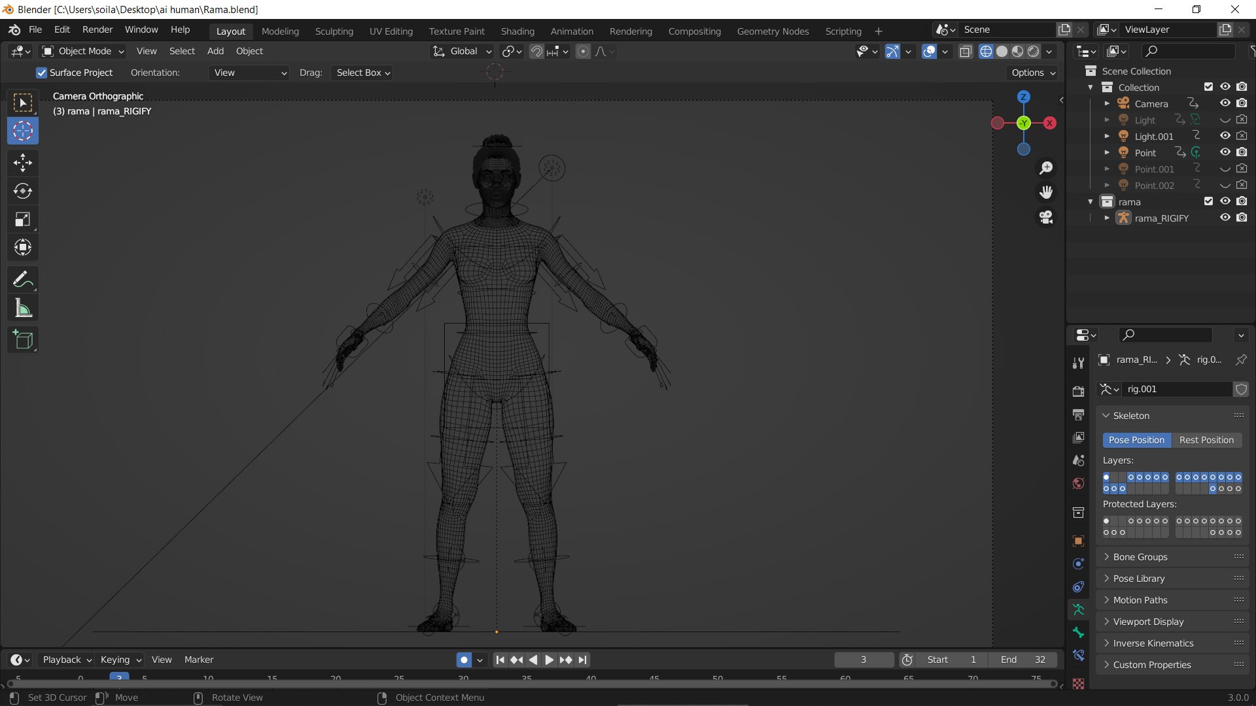This screenshot has width=1256, height=706.
Task: Click Pose Position button
Action: 1136,441
